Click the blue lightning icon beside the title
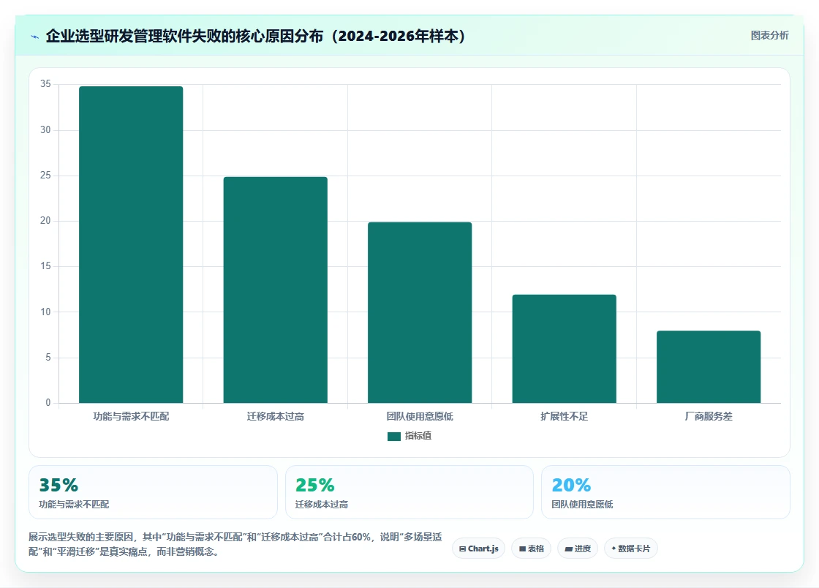This screenshot has height=588, width=819. click(x=35, y=37)
